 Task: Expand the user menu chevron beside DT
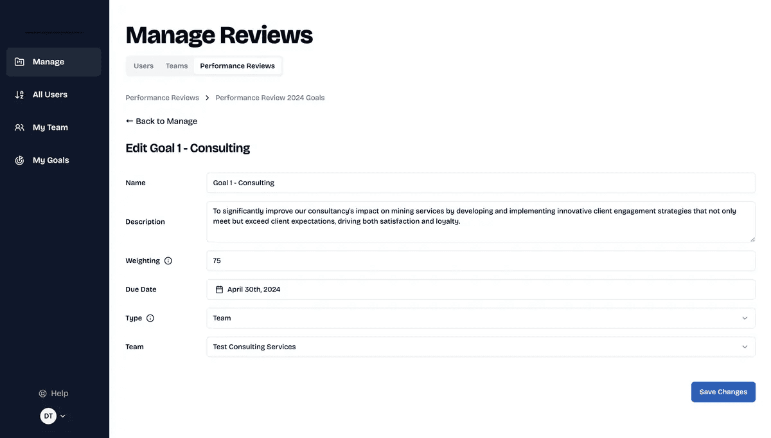click(63, 416)
